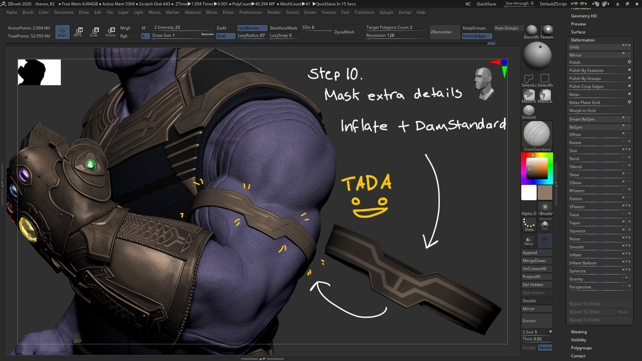This screenshot has width=642, height=361.
Task: Click the Thanos silhouette thumbnail
Action: click(39, 72)
